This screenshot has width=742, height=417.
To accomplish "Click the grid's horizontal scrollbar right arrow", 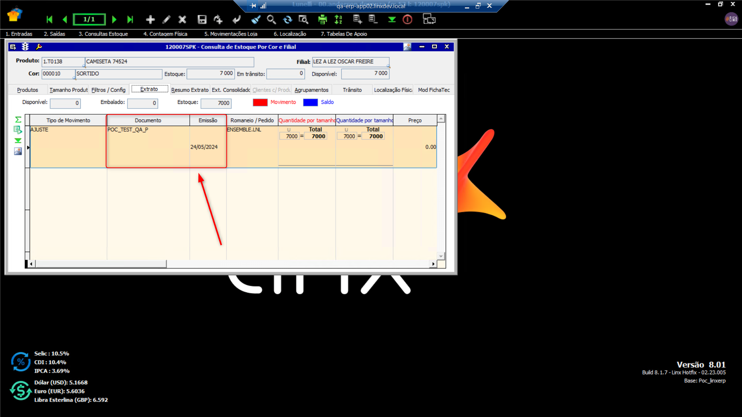I will point(433,264).
